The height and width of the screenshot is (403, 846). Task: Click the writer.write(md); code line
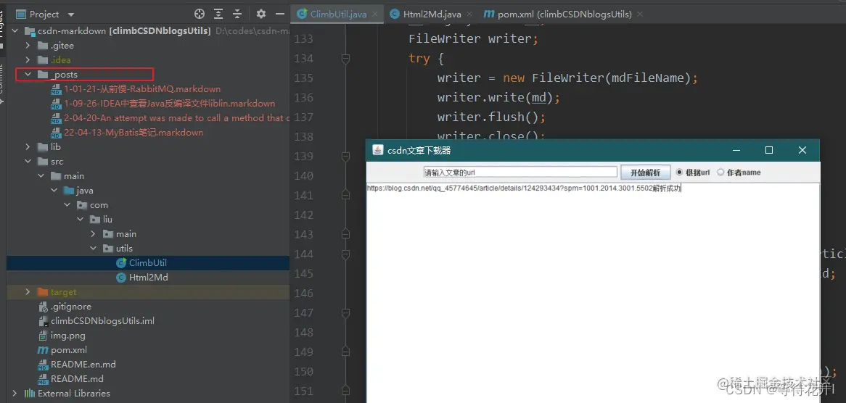pyautogui.click(x=499, y=98)
